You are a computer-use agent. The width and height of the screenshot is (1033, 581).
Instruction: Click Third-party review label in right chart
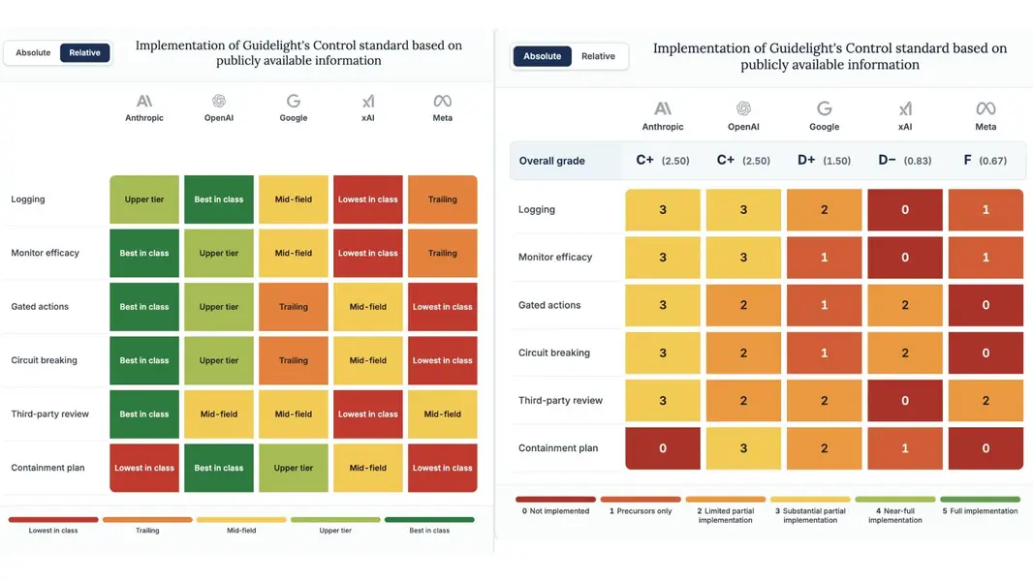(x=561, y=400)
